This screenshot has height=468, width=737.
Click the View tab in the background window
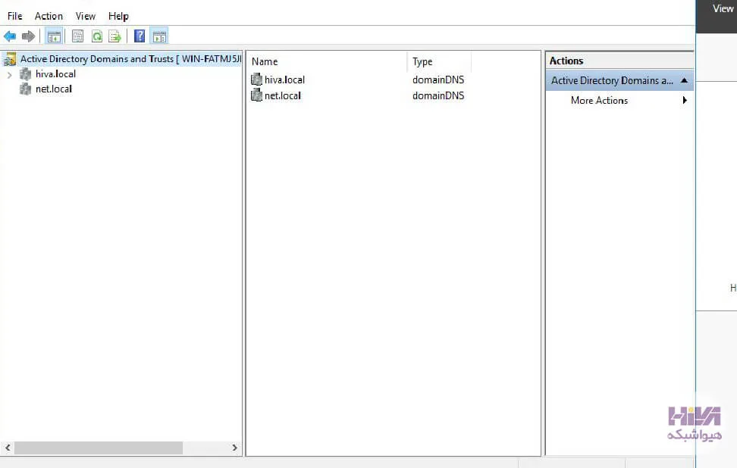[x=723, y=8]
